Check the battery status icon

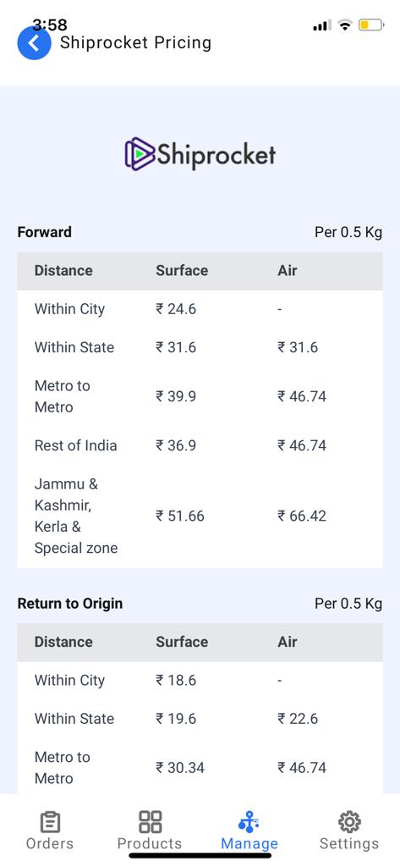click(x=370, y=25)
